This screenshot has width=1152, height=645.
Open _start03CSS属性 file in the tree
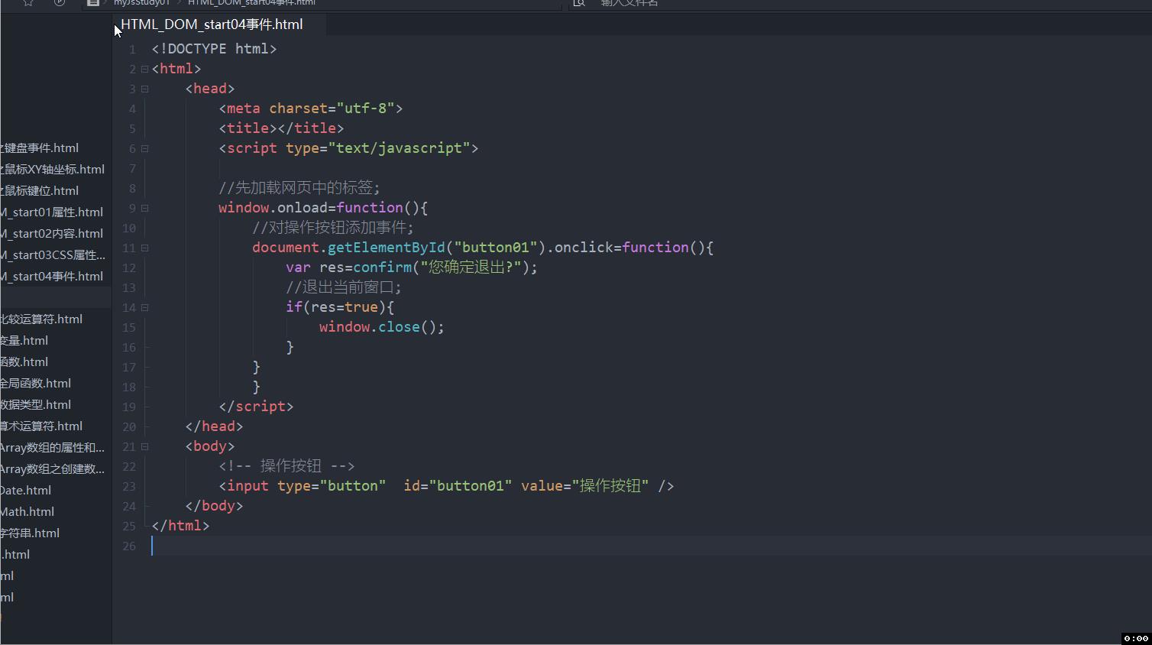(53, 255)
